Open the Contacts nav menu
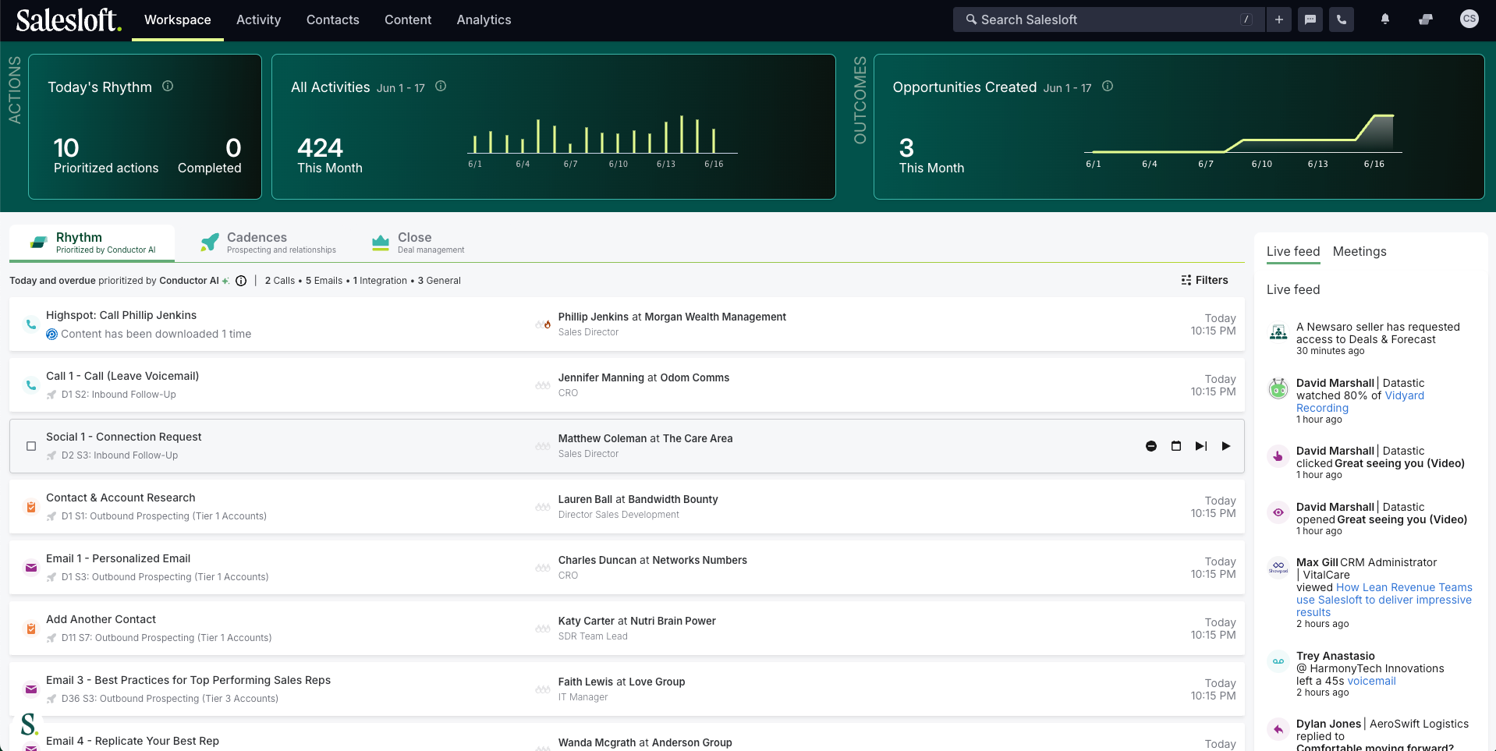 coord(333,20)
